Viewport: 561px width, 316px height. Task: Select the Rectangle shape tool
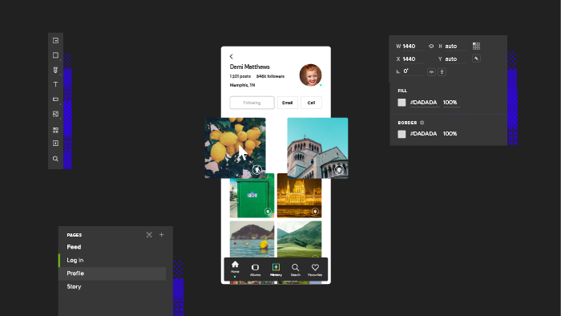tap(55, 55)
